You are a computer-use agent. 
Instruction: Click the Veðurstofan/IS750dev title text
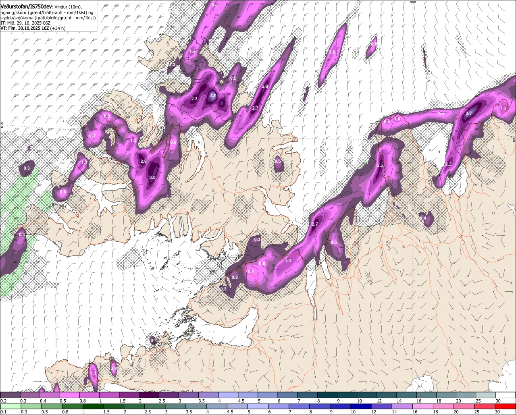tap(26, 6)
